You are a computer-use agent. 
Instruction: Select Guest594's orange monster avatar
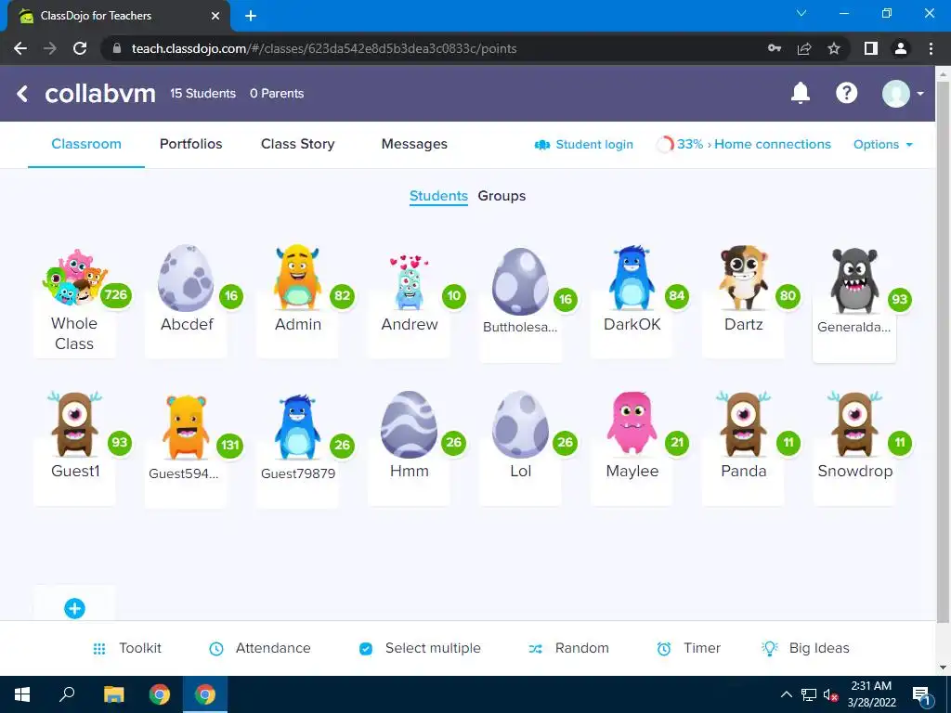click(186, 427)
